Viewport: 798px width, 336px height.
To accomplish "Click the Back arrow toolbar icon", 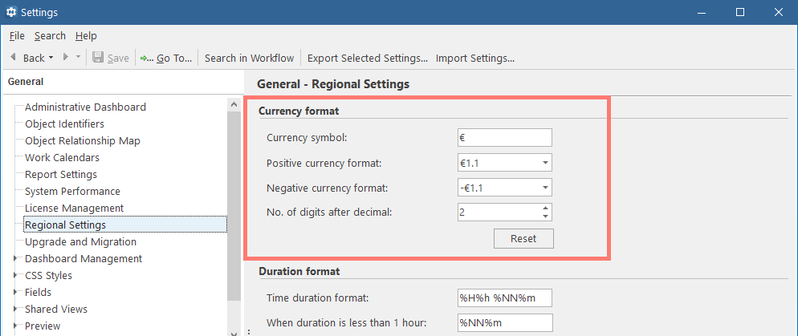I will click(x=14, y=58).
